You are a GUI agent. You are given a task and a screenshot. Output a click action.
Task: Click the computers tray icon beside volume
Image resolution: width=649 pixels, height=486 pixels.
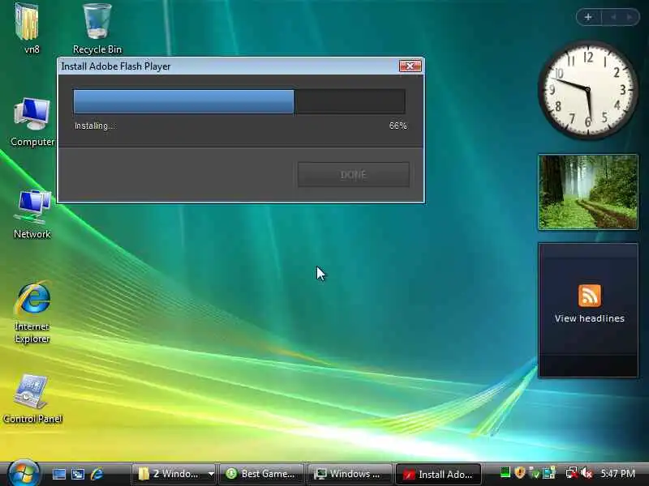point(549,473)
